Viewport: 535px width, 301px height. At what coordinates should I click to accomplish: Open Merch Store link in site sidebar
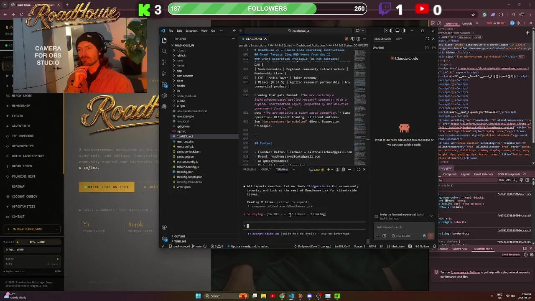[x=22, y=96]
